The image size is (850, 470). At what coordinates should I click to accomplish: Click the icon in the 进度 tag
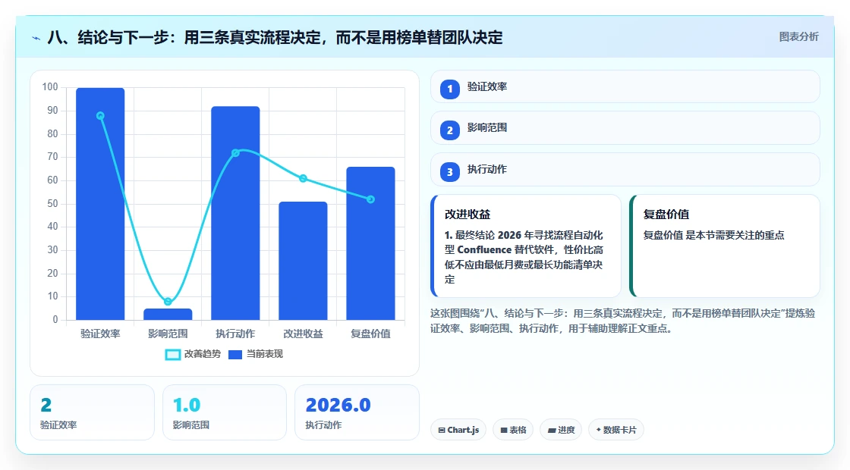pyautogui.click(x=551, y=430)
